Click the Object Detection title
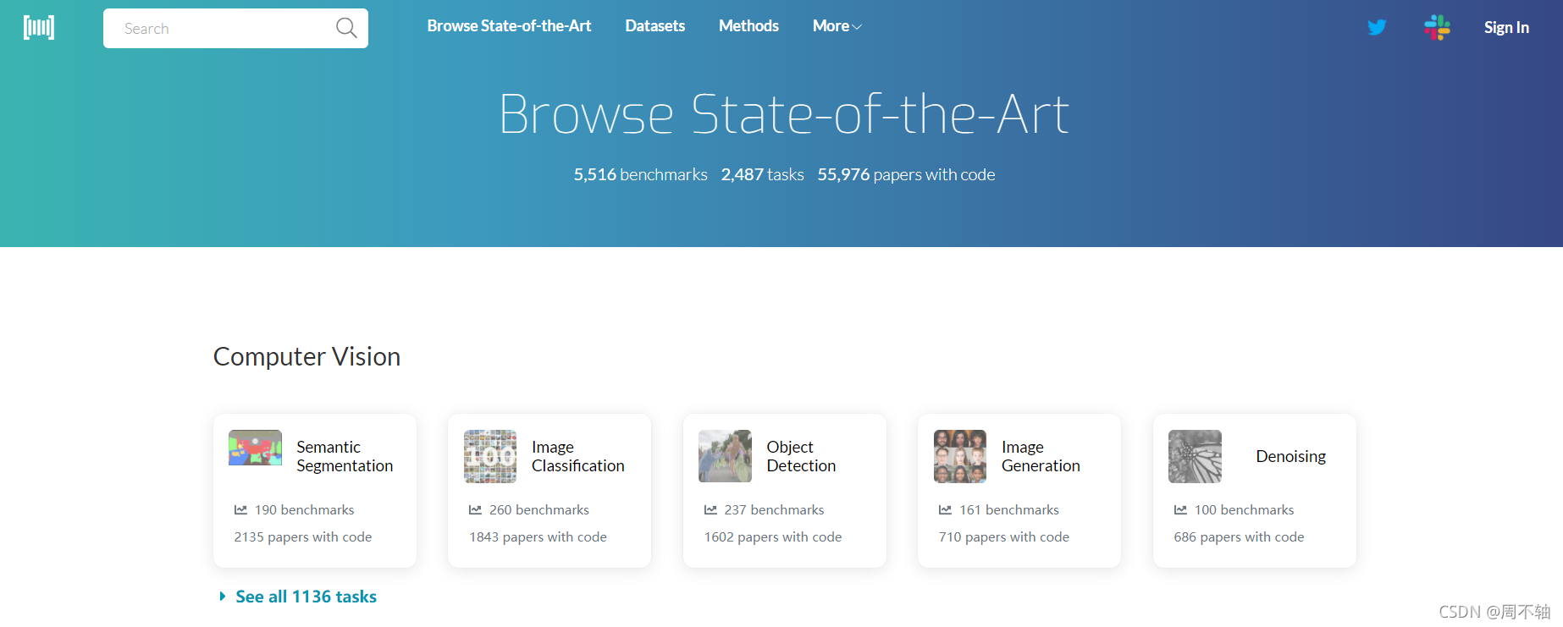This screenshot has height=627, width=1563. pos(801,456)
